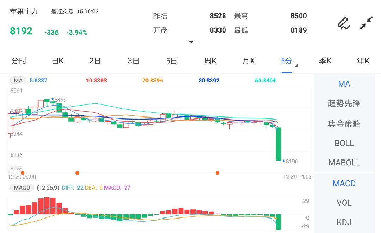The height and width of the screenshot is (233, 381).
Task: Switch to the 周K tab
Action: pyautogui.click(x=210, y=61)
